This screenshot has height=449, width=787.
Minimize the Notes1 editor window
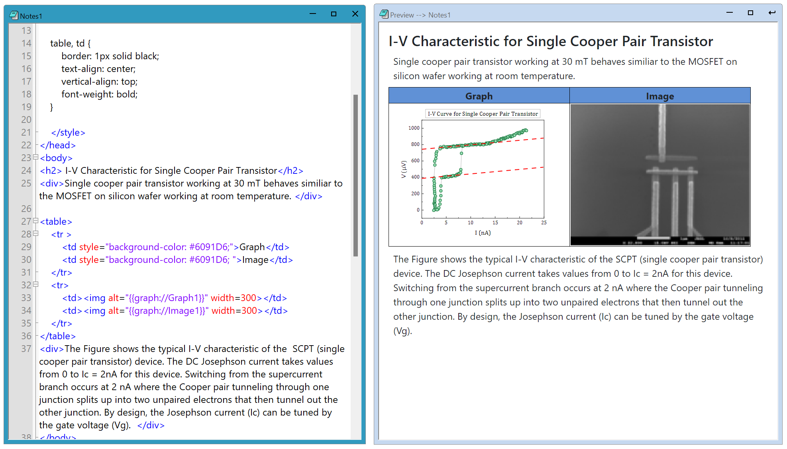point(313,14)
